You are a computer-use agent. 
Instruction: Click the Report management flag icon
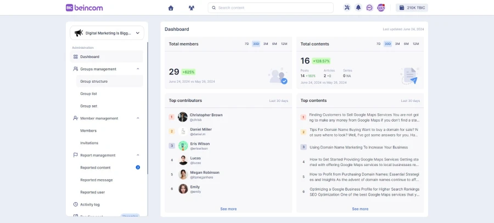pyautogui.click(x=75, y=155)
